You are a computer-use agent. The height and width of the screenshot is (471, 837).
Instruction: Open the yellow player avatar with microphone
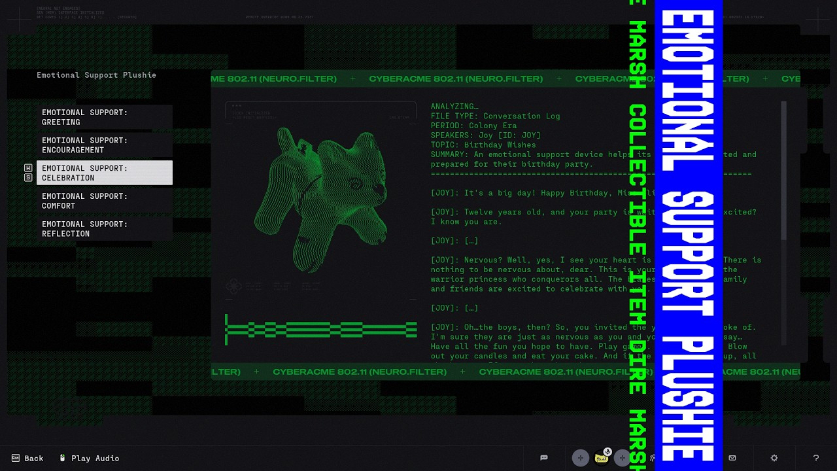(602, 458)
